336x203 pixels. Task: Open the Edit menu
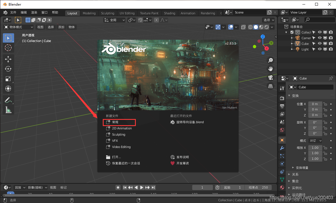pyautogui.click(x=23, y=13)
